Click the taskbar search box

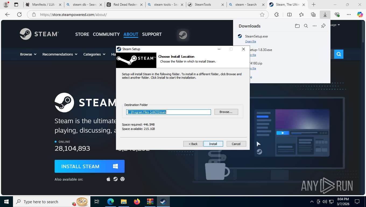pyautogui.click(x=52, y=202)
